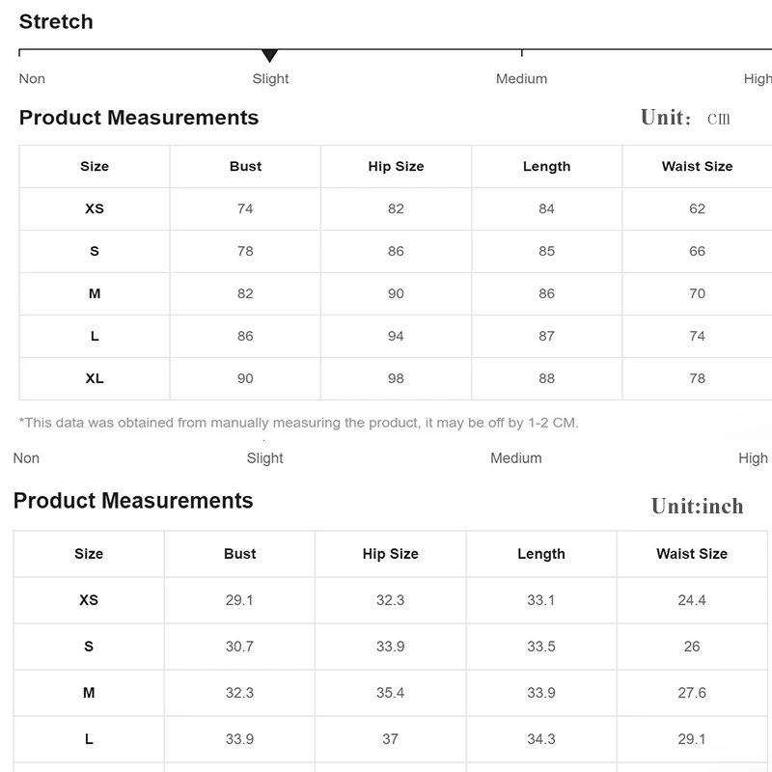Click the 'Non' label under the Stretch heading
The height and width of the screenshot is (772, 772).
(x=32, y=79)
